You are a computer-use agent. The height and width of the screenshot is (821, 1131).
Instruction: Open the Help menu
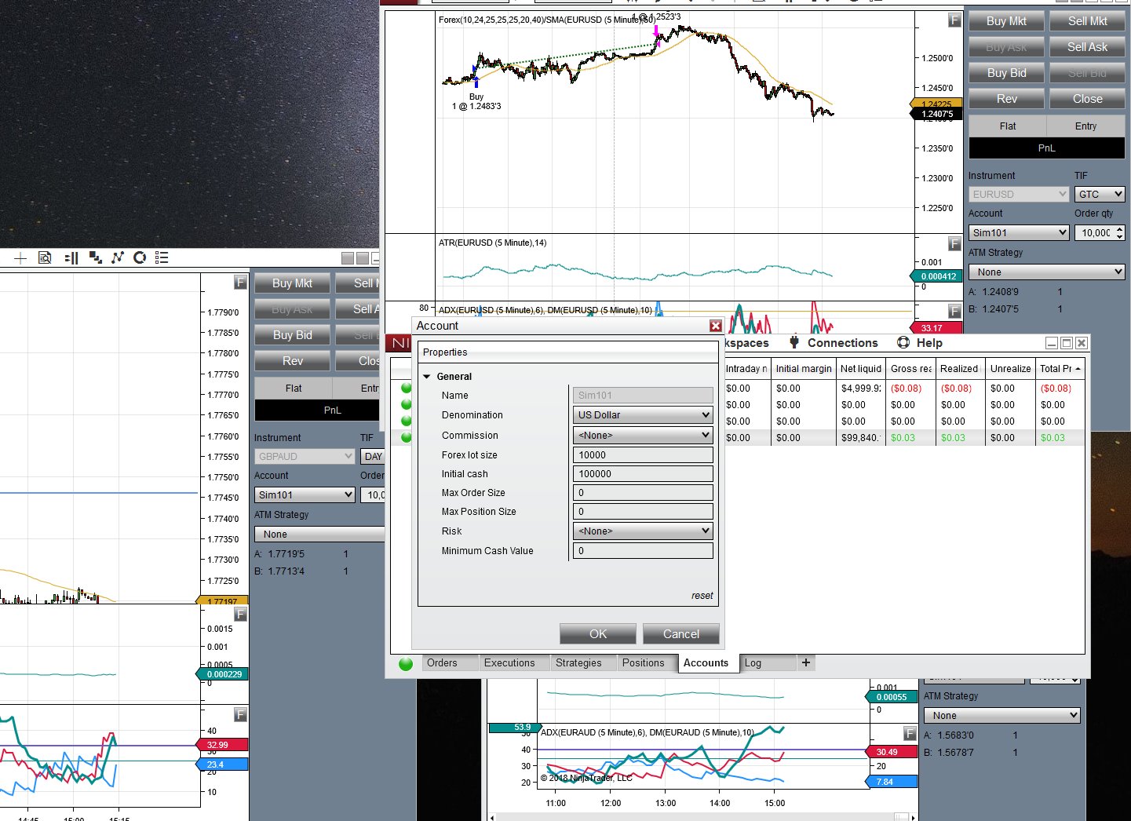coord(929,343)
